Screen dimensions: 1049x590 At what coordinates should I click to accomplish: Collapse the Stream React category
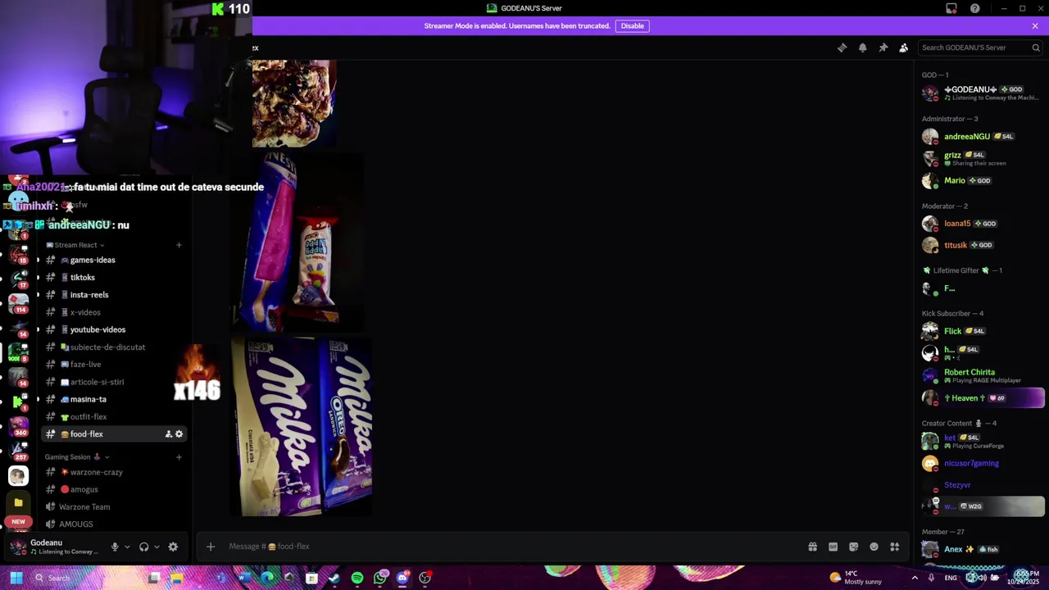(x=75, y=245)
